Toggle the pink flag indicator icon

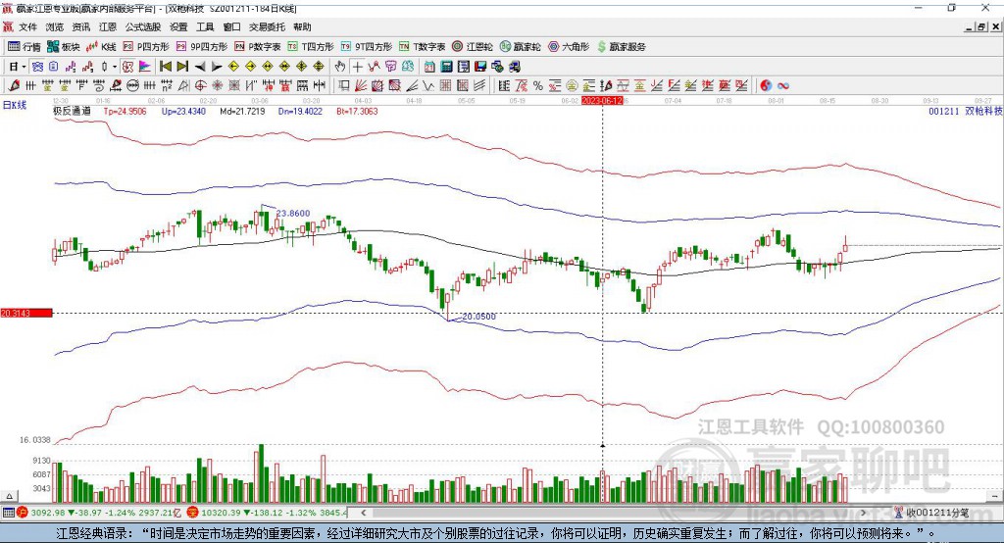145,67
